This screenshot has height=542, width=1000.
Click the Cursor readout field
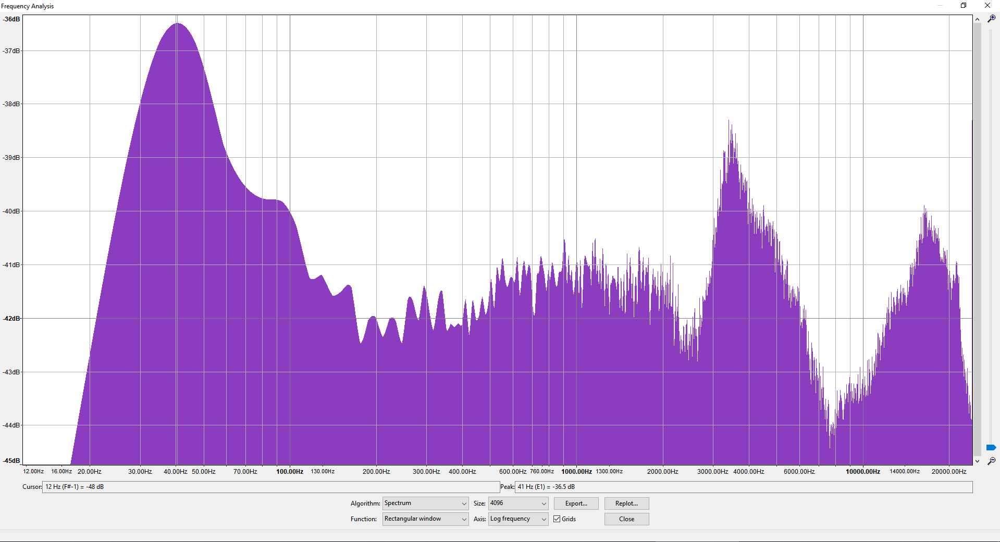point(271,487)
